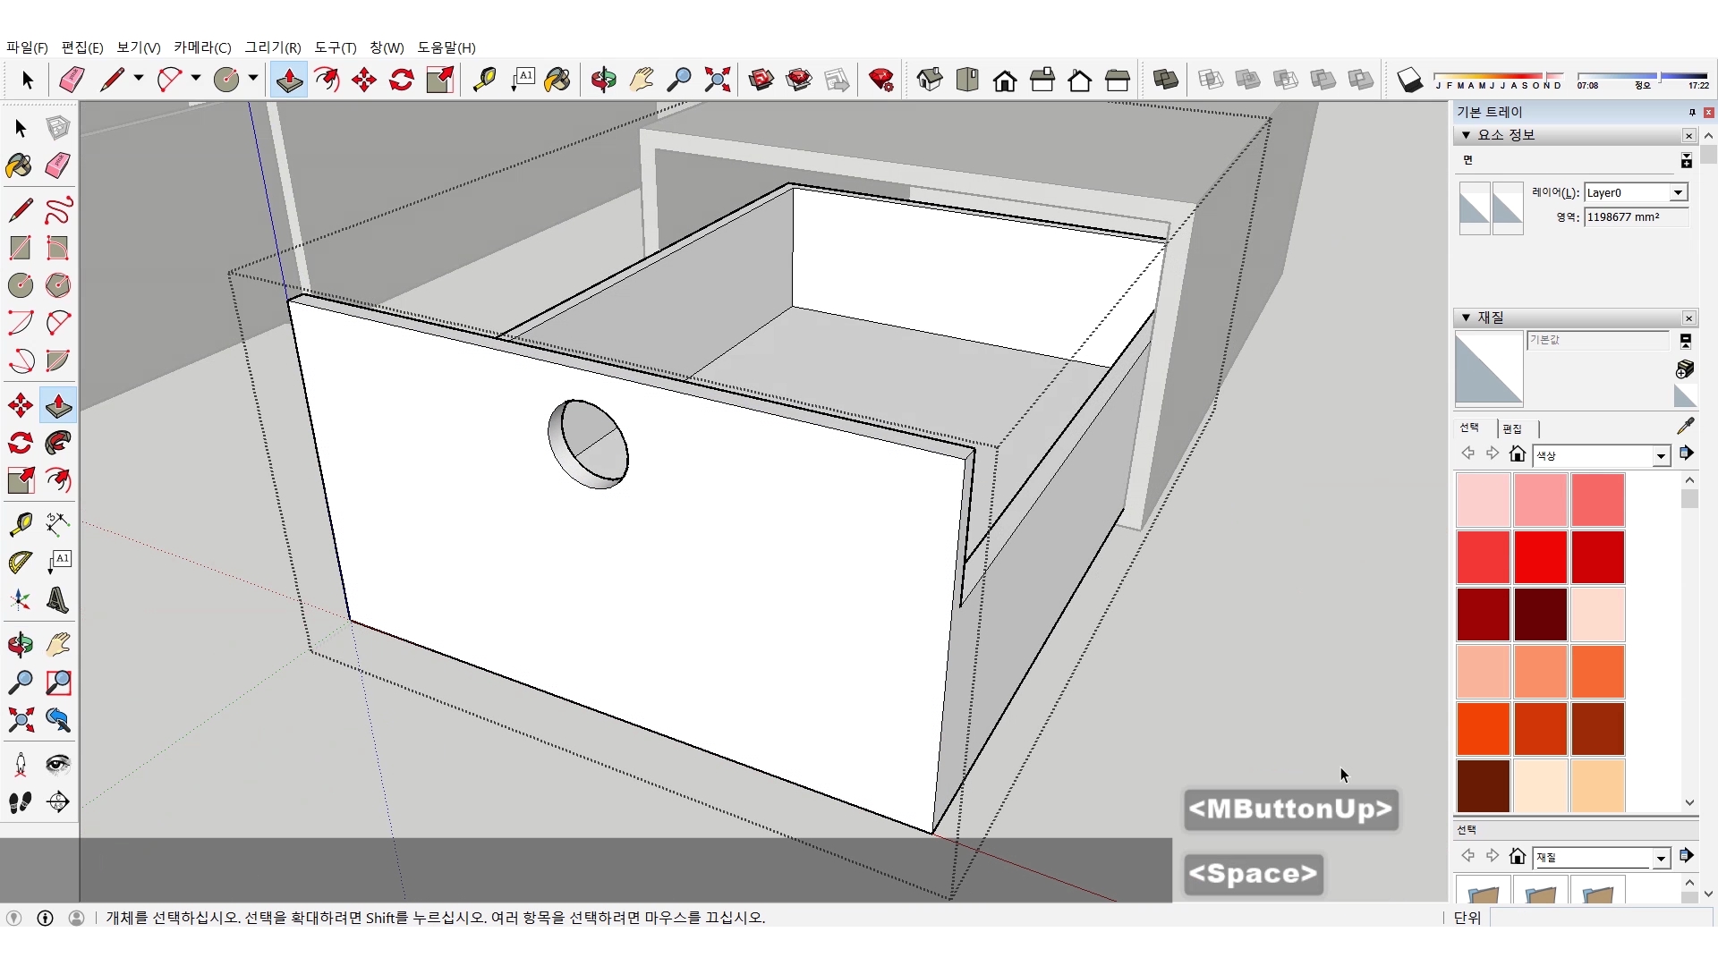Viewport: 1718px width, 966px height.
Task: Select the Paint Bucket tool
Action: tap(557, 80)
